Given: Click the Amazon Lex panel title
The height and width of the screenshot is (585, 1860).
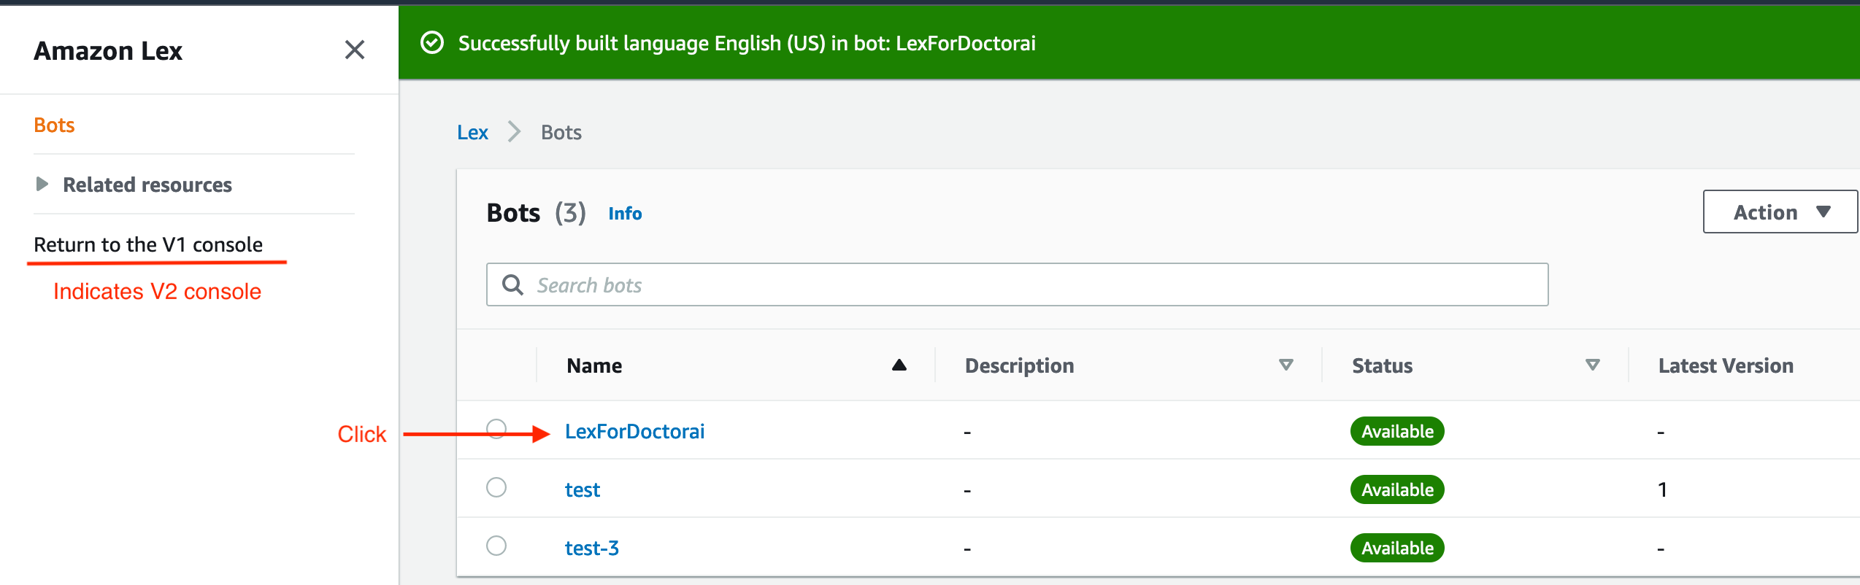Looking at the screenshot, I should click(108, 50).
